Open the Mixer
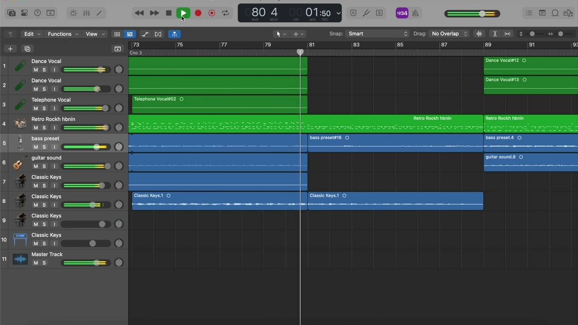Viewport: 578px width, 325px height. point(86,13)
